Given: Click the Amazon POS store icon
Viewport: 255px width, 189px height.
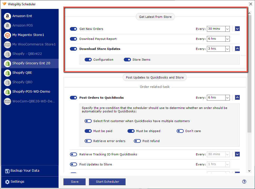Looking at the screenshot, I should pos(7,25).
